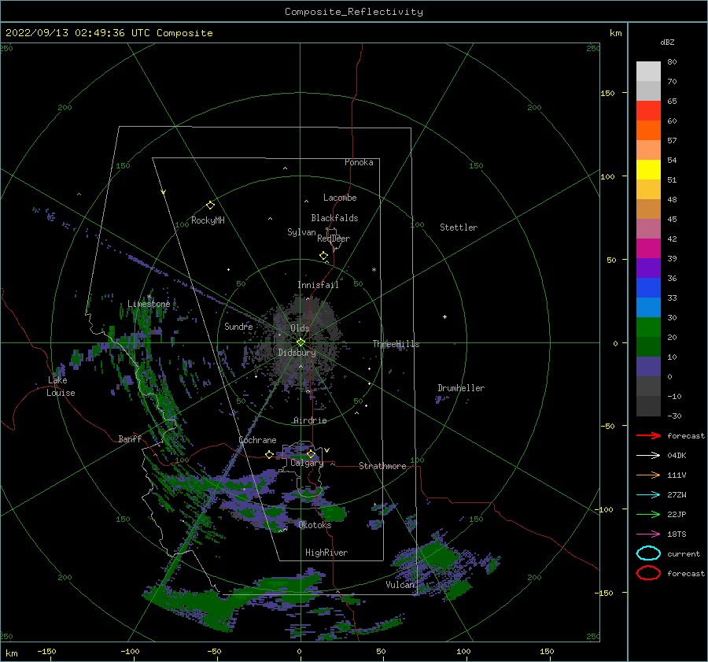
Task: Click the Lacombe city label
Action: [x=340, y=198]
